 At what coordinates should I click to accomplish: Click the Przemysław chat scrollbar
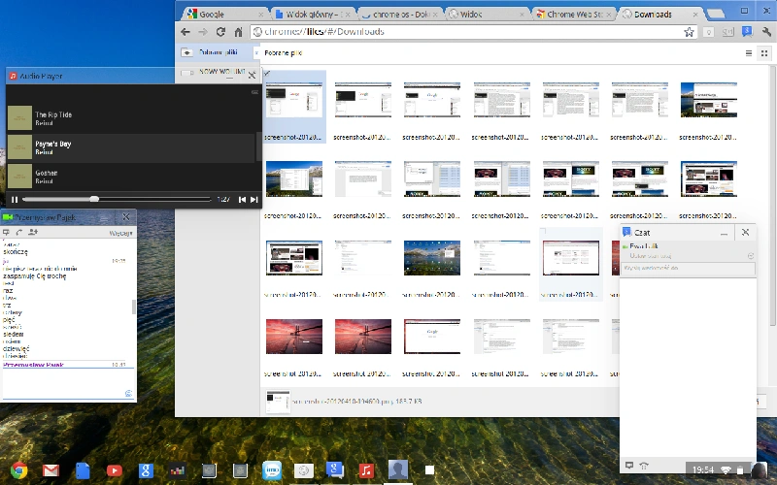(x=133, y=307)
